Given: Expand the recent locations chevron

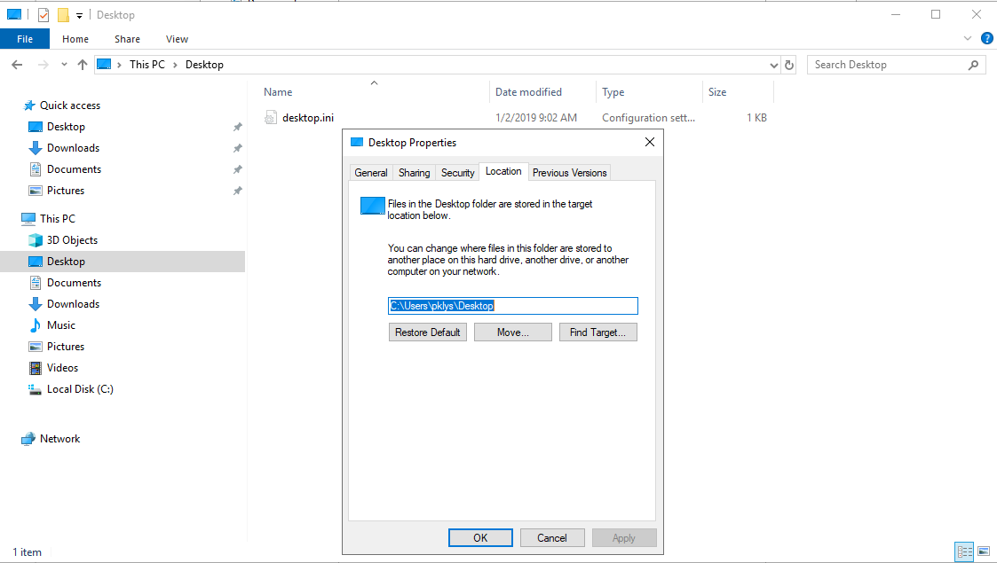Looking at the screenshot, I should click(x=63, y=64).
